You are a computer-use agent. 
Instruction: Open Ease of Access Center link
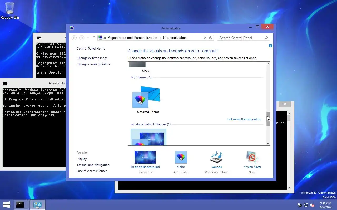tap(92, 171)
